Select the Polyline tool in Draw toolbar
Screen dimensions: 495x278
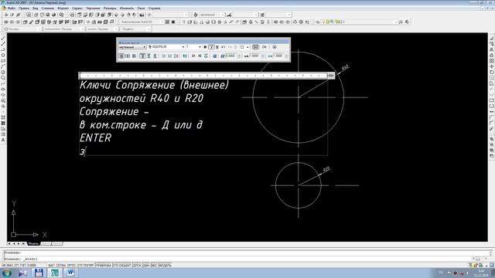tap(3, 49)
